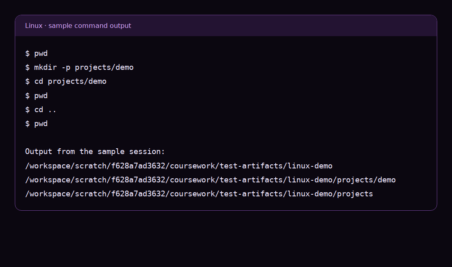Image resolution: width=452 pixels, height=267 pixels.
Task: Click the "Output from the sample session:" label
Action: (95, 152)
